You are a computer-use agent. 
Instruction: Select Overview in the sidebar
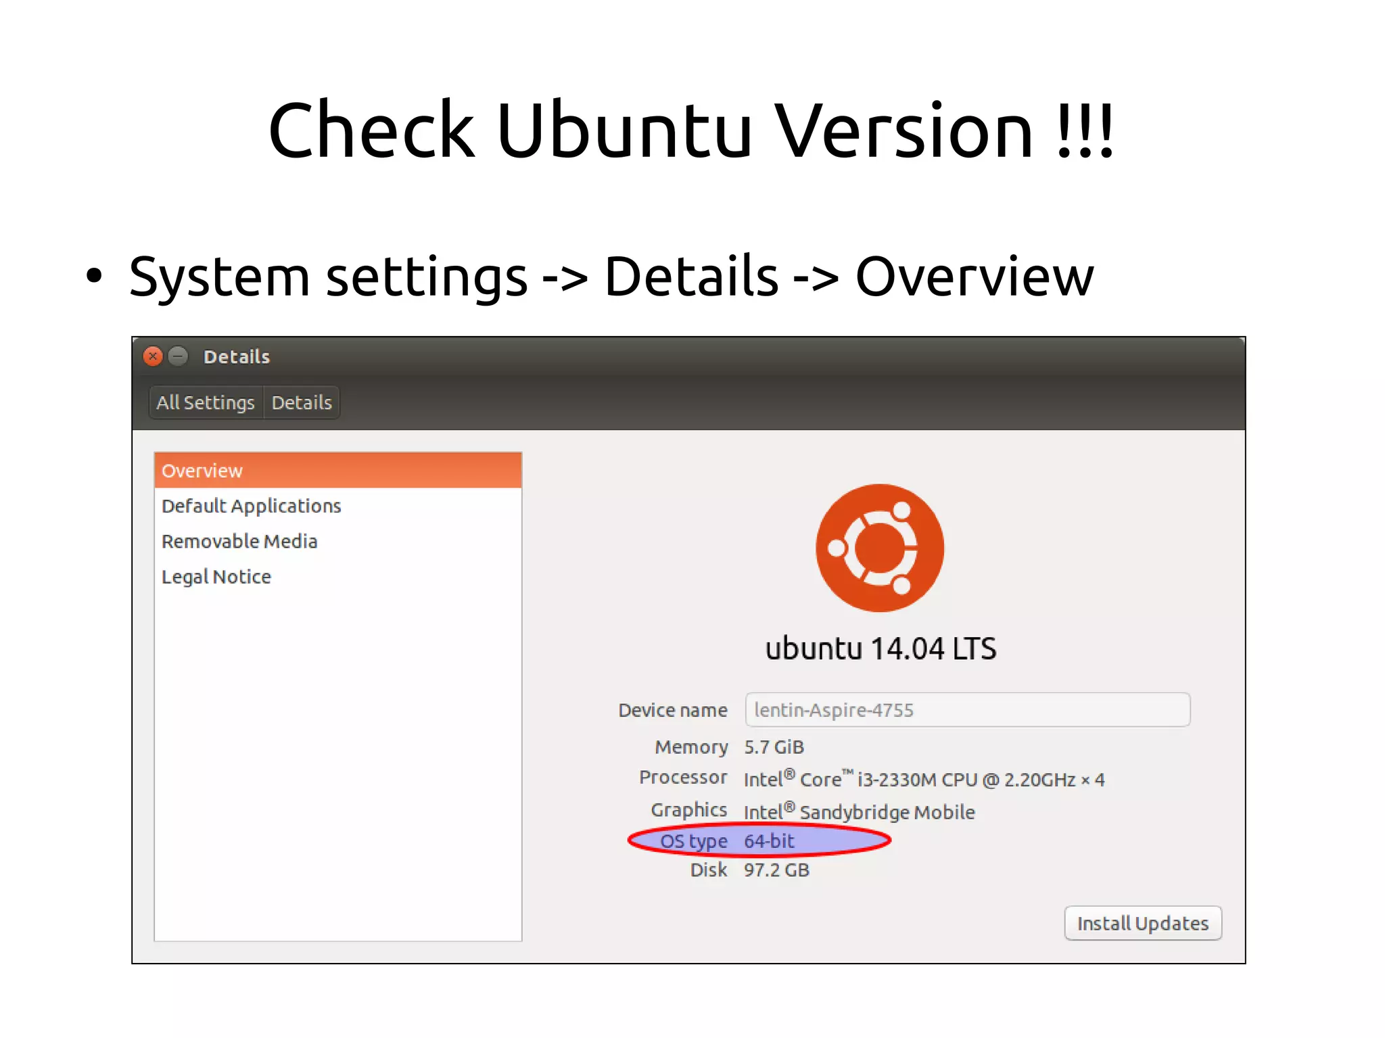click(x=338, y=471)
